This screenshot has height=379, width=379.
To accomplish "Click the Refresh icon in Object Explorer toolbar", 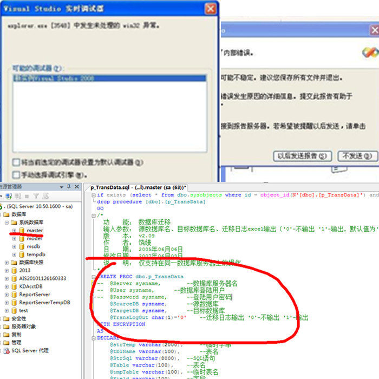I will coord(45,196).
